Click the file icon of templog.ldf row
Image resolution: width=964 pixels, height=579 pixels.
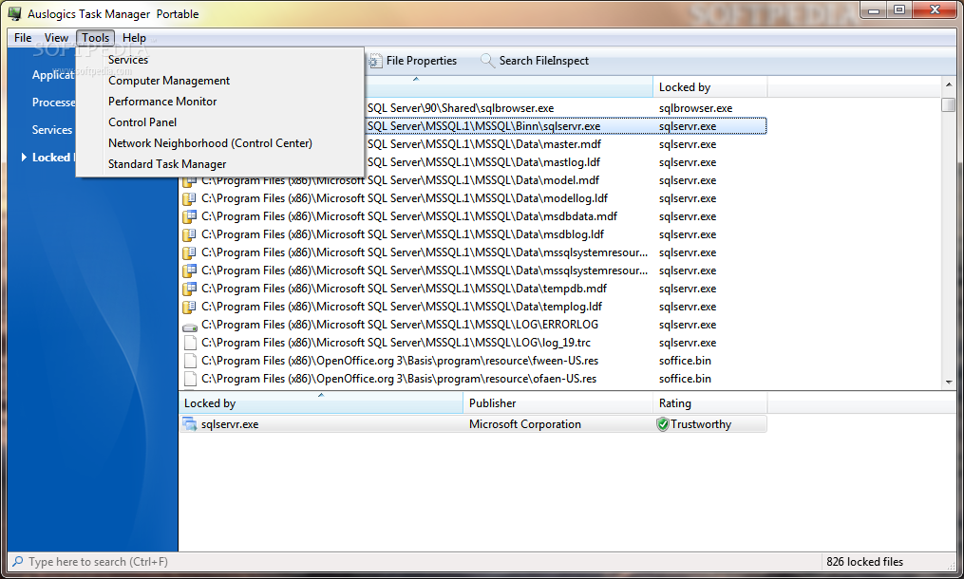[190, 307]
